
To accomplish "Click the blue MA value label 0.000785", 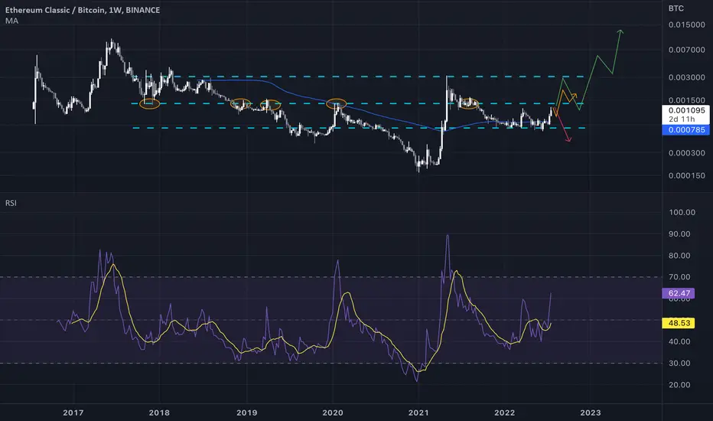I will (x=686, y=129).
